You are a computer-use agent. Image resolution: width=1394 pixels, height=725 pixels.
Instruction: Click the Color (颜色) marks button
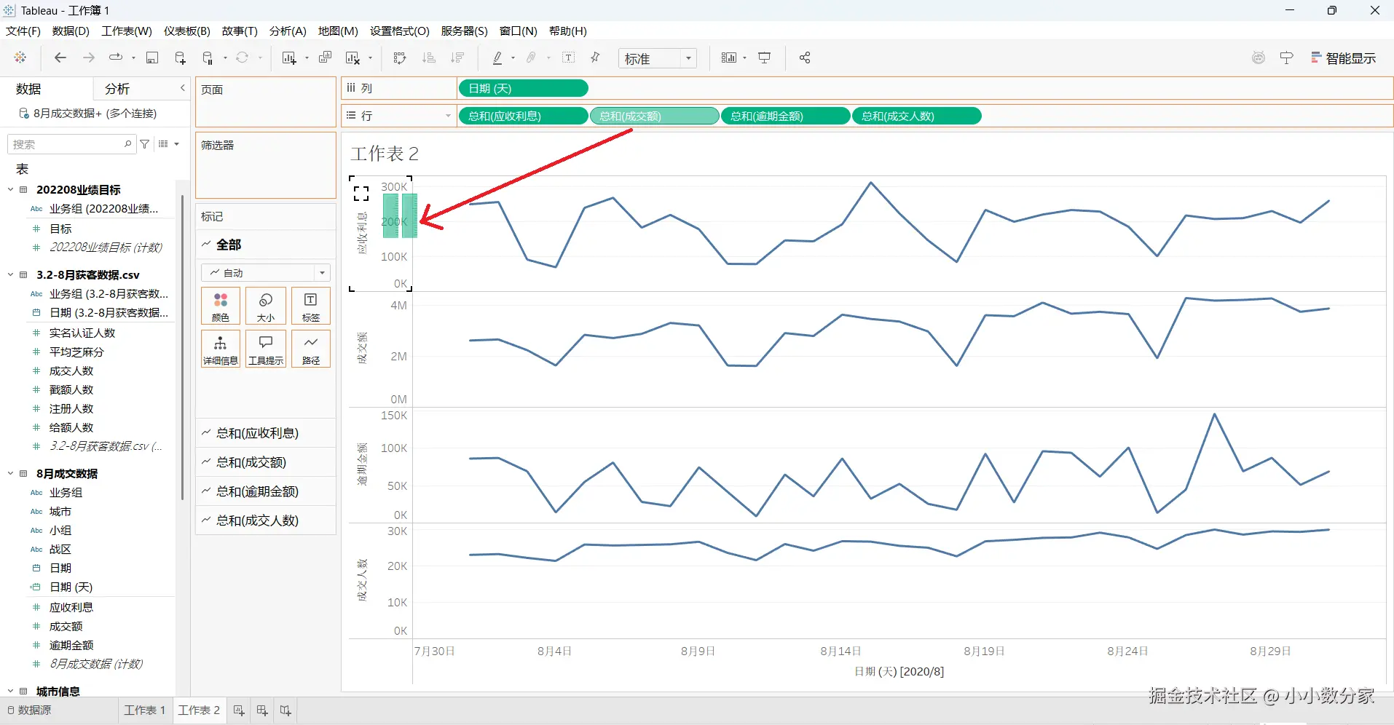[221, 306]
